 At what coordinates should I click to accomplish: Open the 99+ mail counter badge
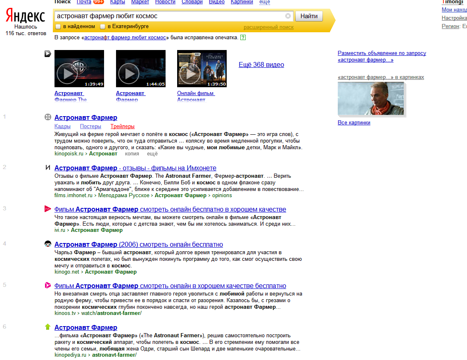tap(99, 2)
